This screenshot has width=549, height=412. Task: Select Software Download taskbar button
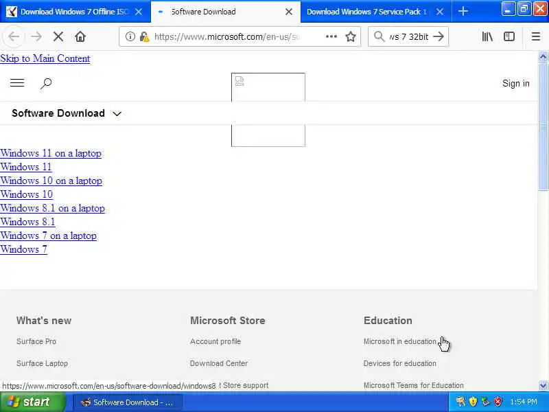(x=128, y=402)
